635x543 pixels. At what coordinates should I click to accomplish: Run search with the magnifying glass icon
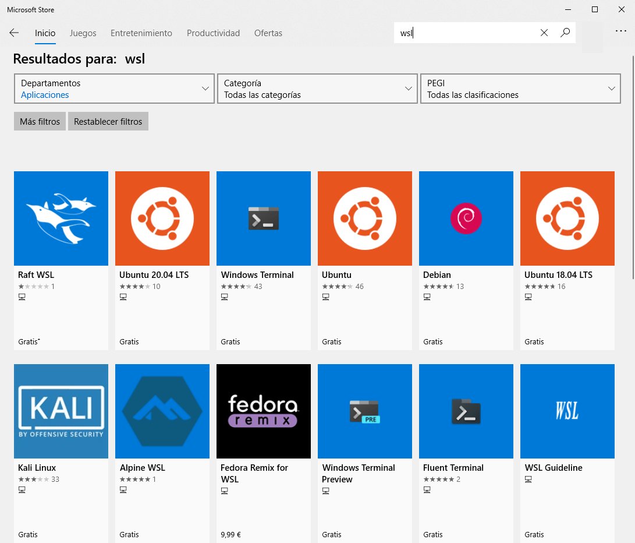(565, 33)
